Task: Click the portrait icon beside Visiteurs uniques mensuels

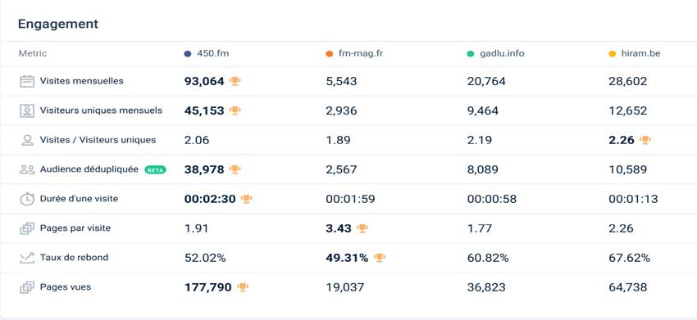Action: (27, 110)
